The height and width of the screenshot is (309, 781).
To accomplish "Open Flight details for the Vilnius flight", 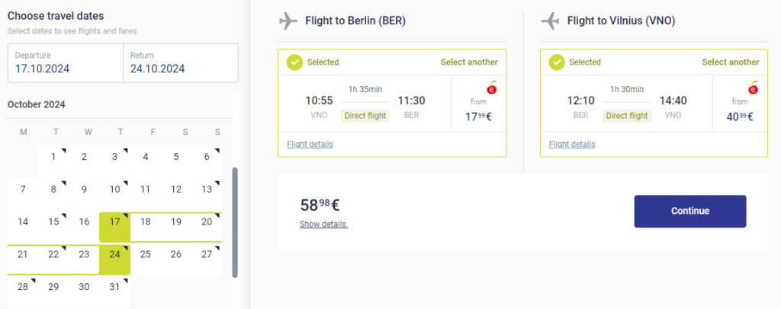I will click(x=572, y=145).
